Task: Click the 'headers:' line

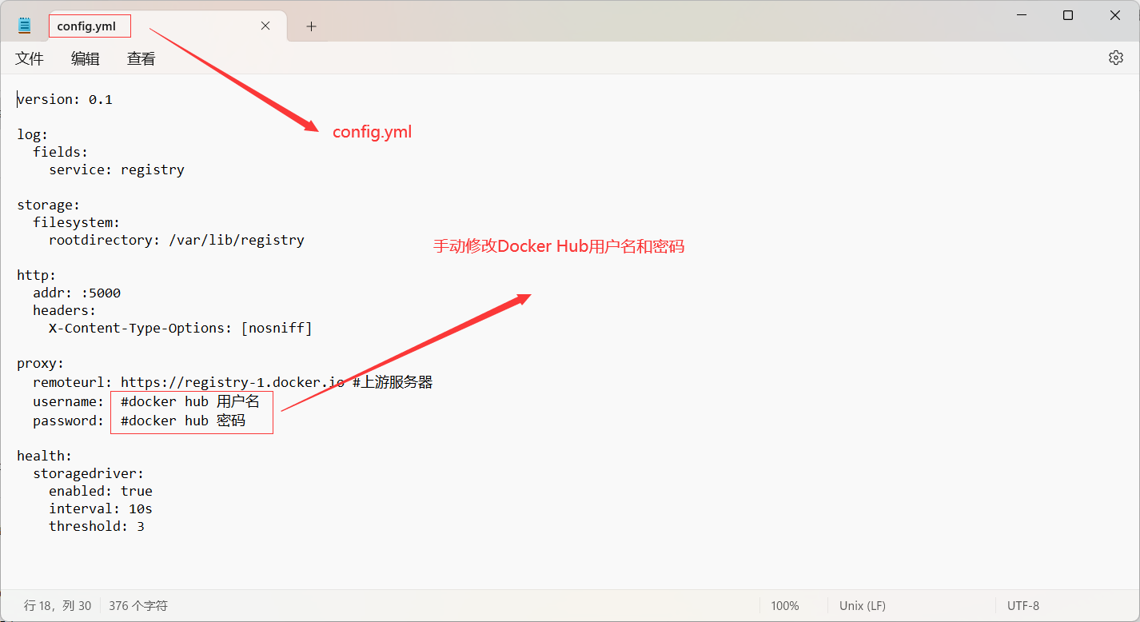Action: click(x=65, y=310)
